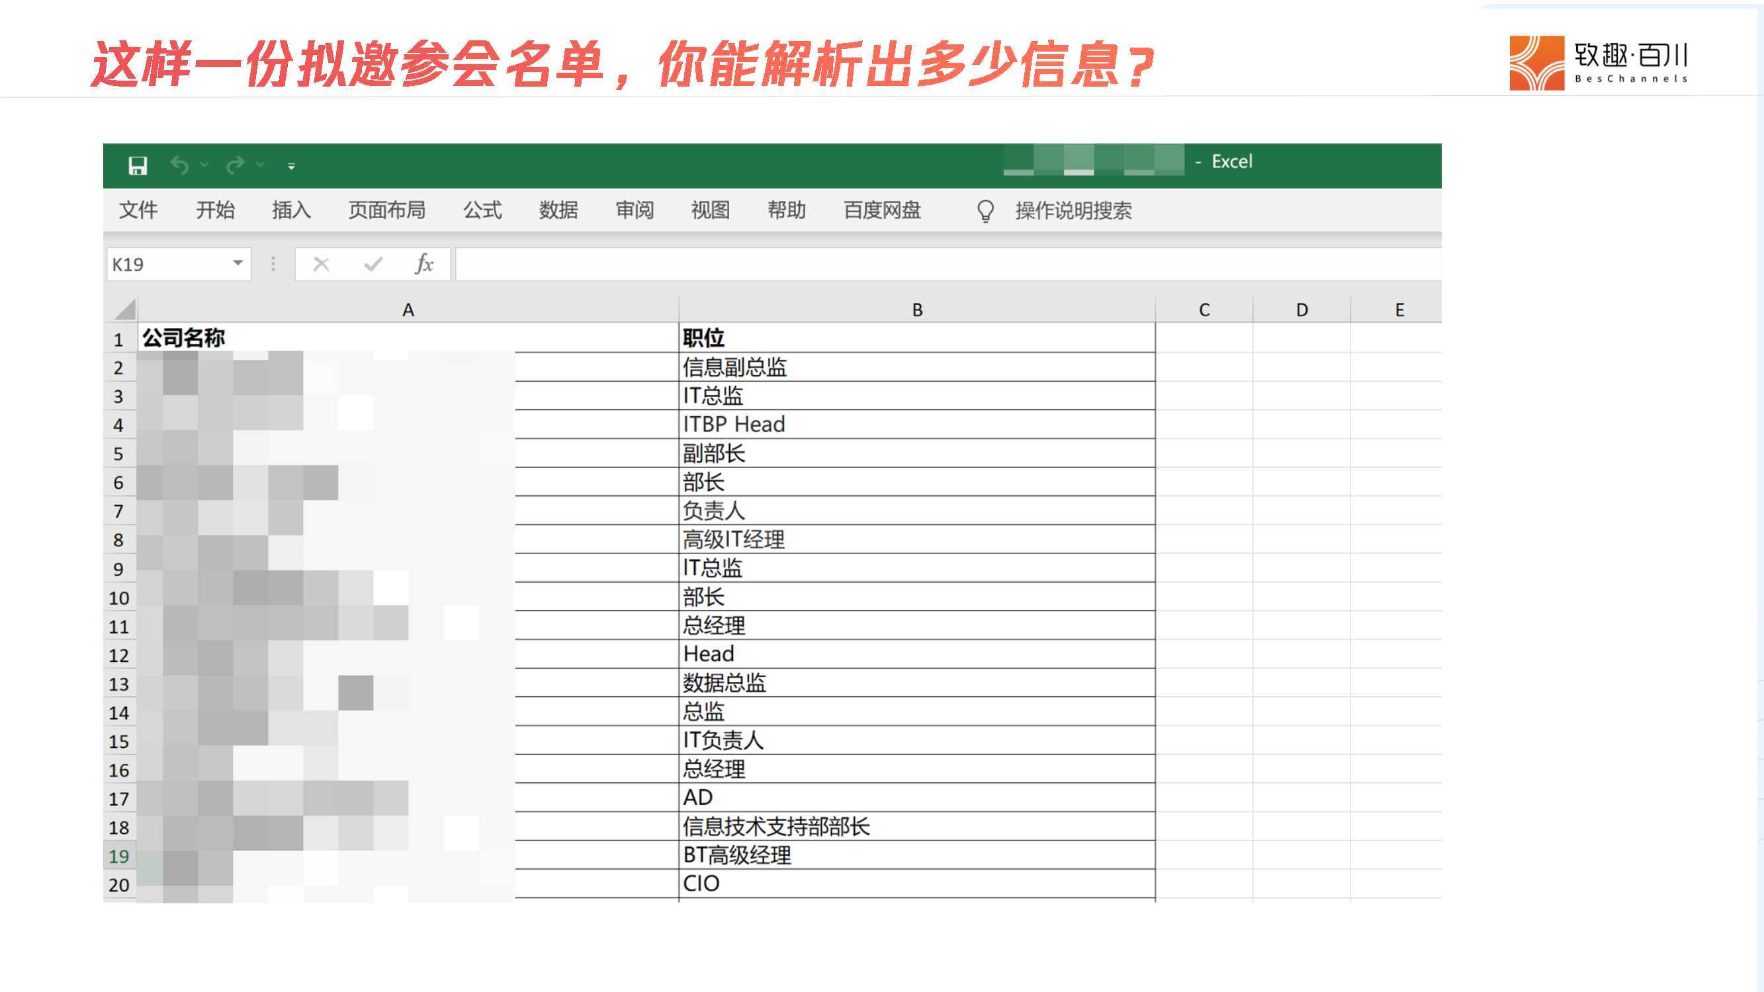Click the 总监 cell in row 14
Image resolution: width=1764 pixels, height=992 pixels.
(917, 712)
